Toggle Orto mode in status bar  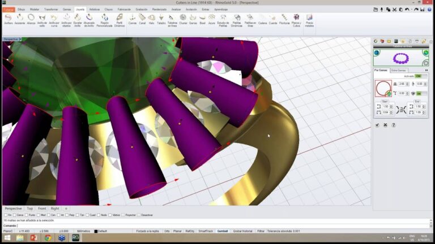pos(167,231)
